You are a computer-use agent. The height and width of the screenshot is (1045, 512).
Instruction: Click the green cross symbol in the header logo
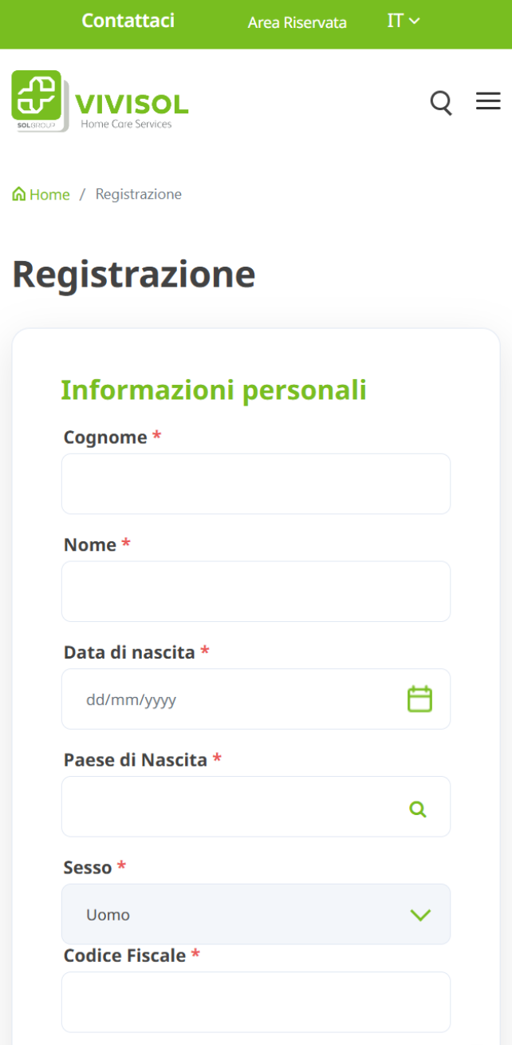pyautogui.click(x=37, y=96)
